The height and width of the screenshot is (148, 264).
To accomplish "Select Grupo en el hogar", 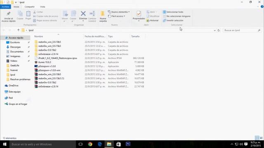I will tap(18, 104).
